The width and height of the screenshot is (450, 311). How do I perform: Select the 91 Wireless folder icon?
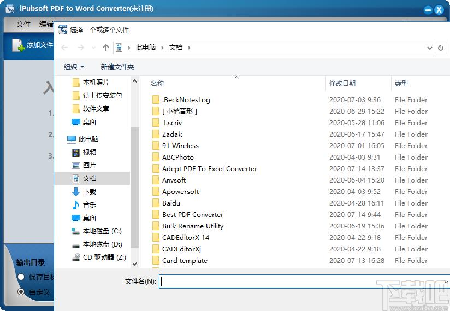tap(156, 146)
